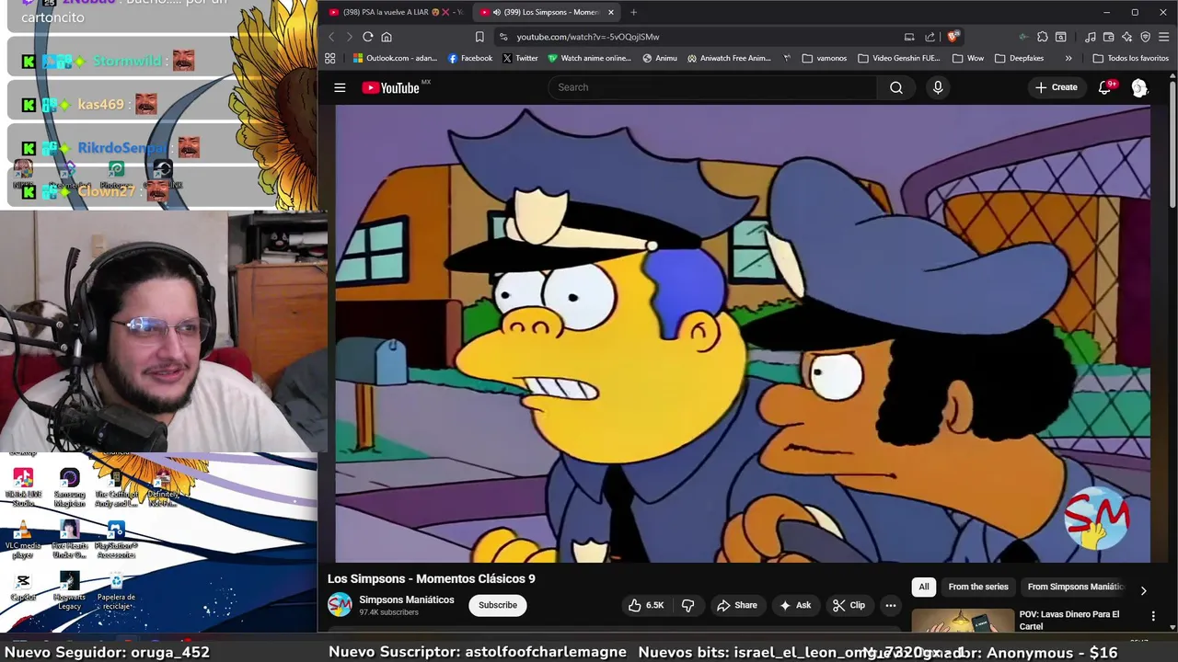Open the Facebook bookmark
Viewport: 1178px width, 662px height.
(469, 58)
